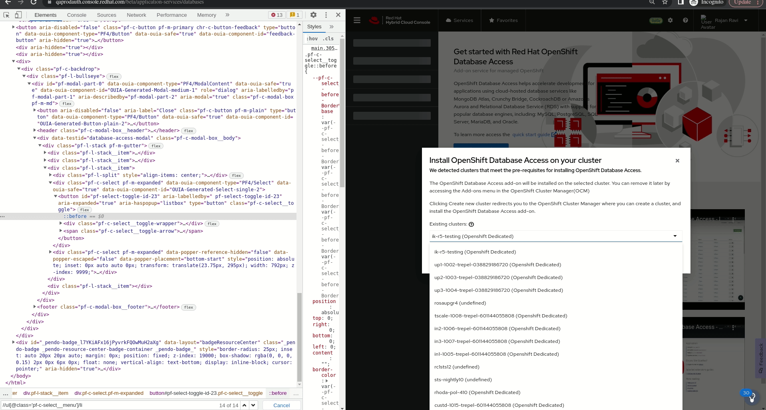Click the Feedback side button
The width and height of the screenshot is (766, 410).
click(x=760, y=358)
